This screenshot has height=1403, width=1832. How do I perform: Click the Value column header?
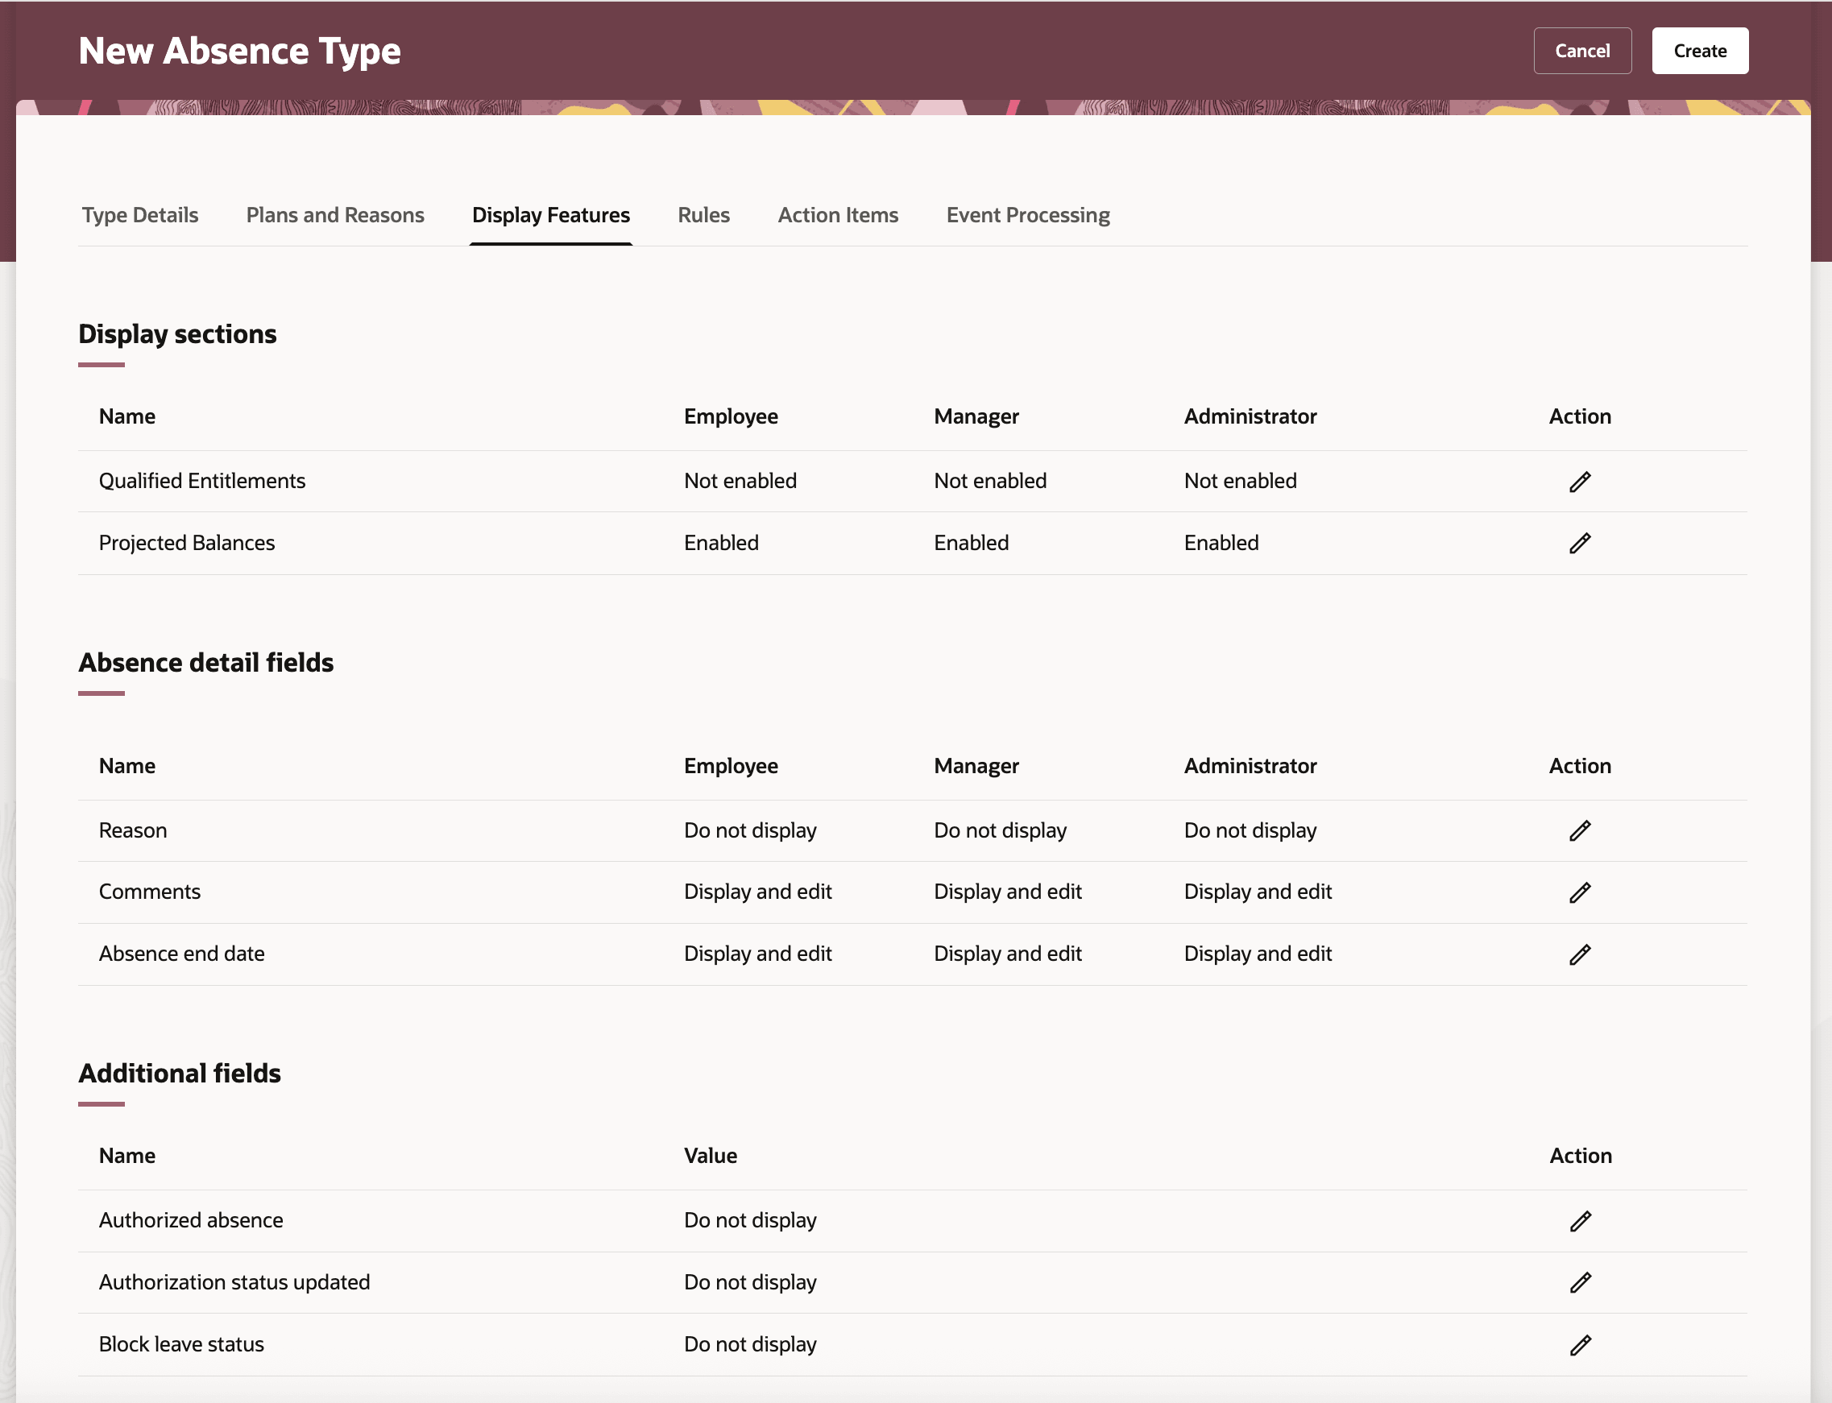[x=710, y=1156]
